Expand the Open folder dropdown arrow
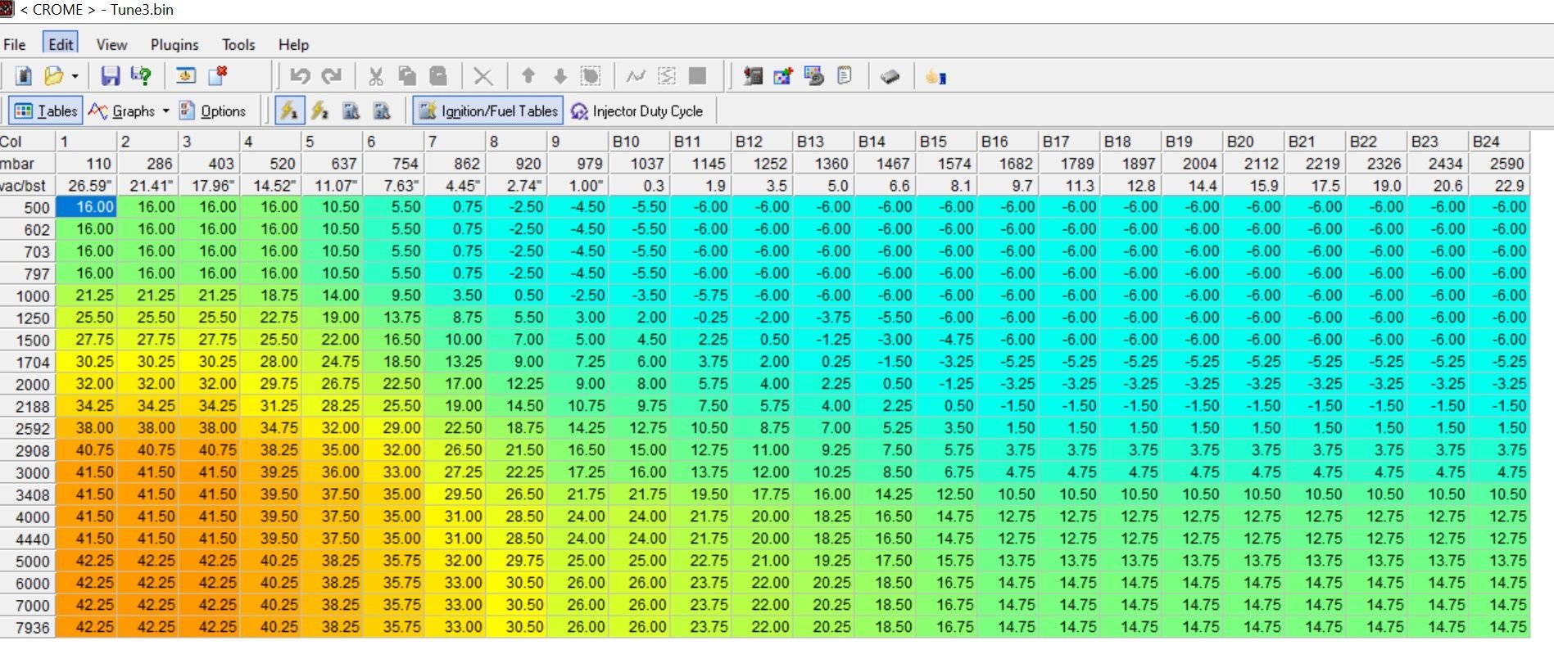This screenshot has width=1554, height=659. (75, 77)
